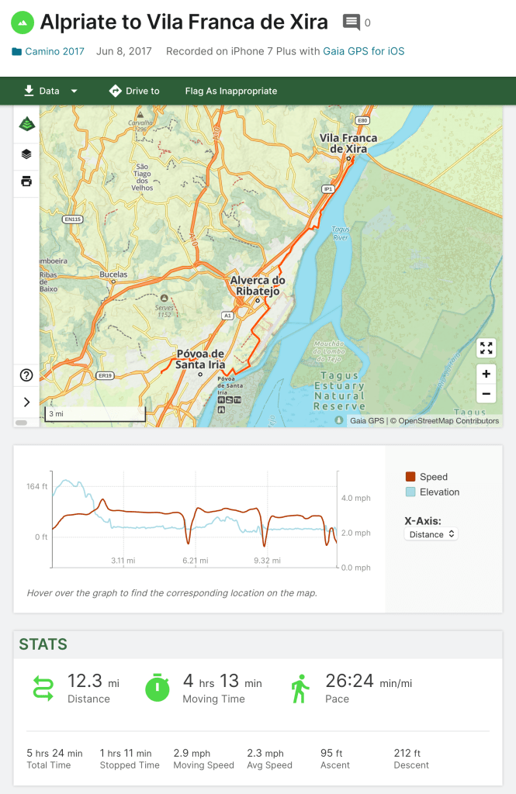Viewport: 516px width, 794px height.
Task: Follow the Gaia GPS for iOS link
Action: (364, 52)
